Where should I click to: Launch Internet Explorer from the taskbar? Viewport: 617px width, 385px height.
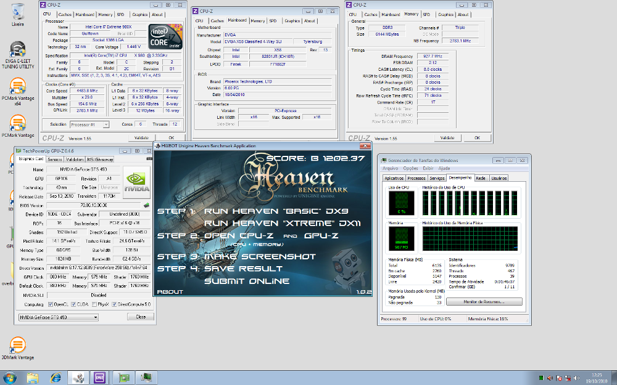pos(56,378)
